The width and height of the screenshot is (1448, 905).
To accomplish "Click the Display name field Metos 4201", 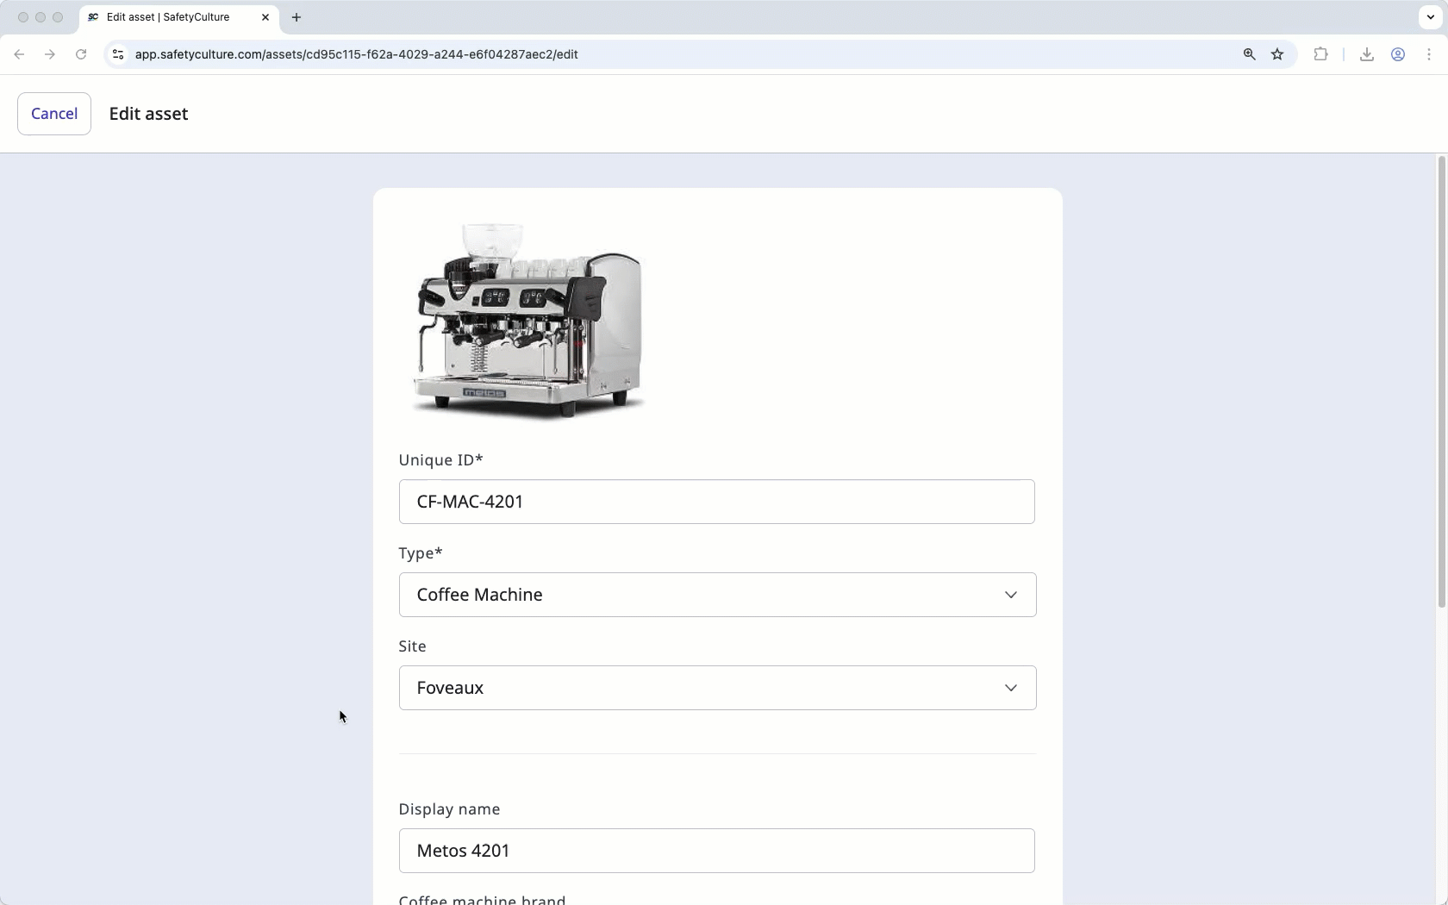I will (x=716, y=851).
